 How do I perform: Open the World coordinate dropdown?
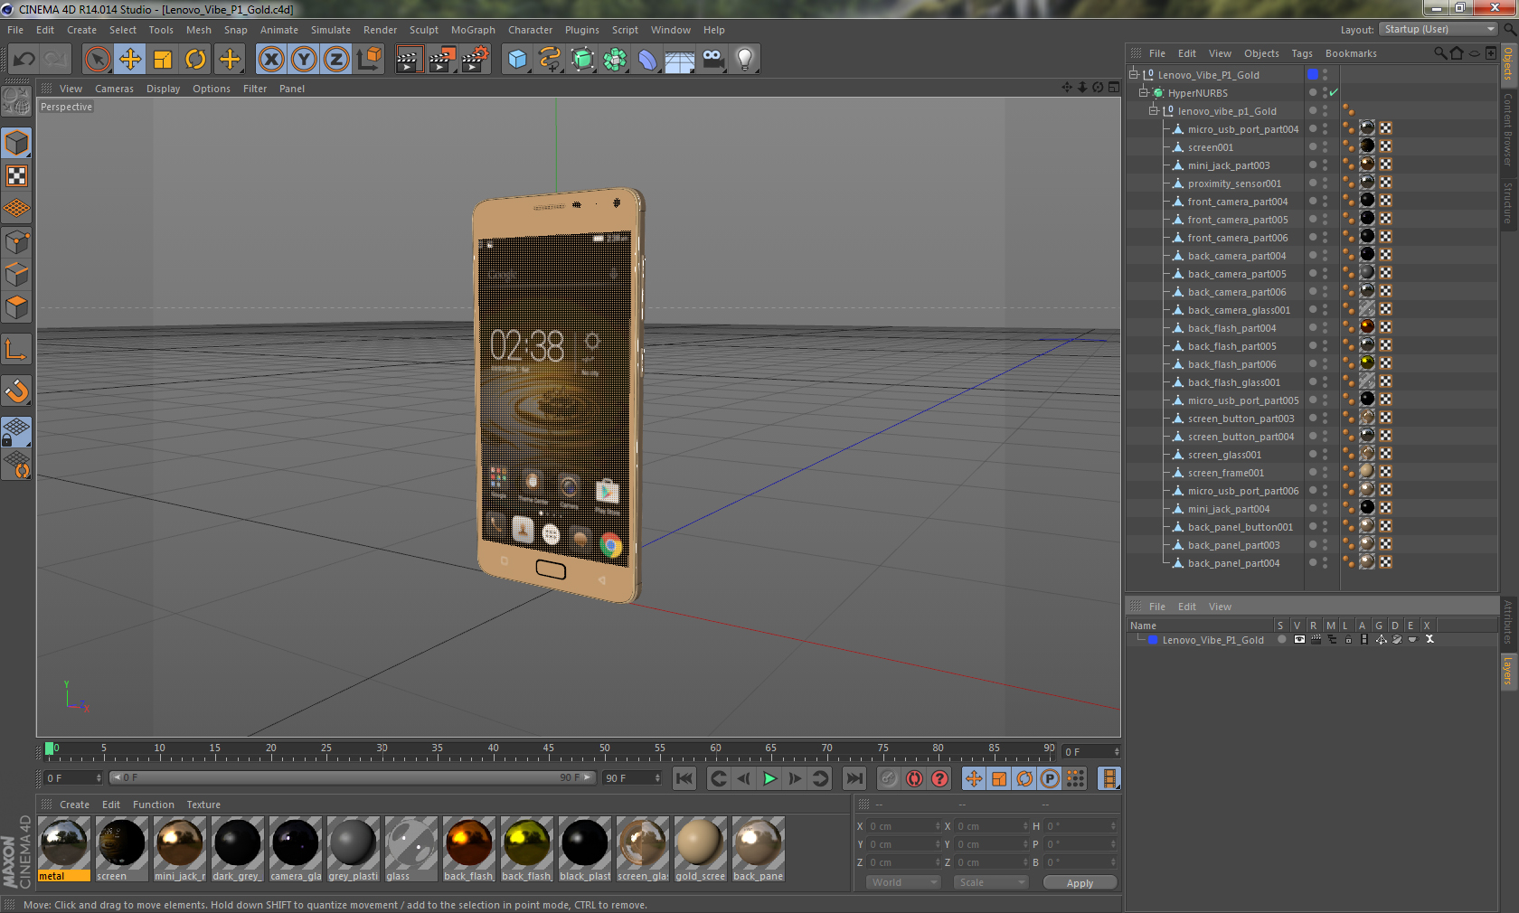point(903,882)
